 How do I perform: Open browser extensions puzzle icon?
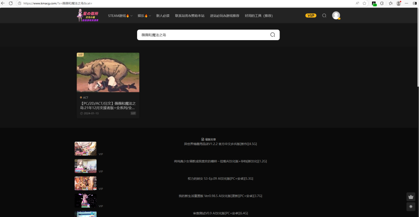[382, 3]
